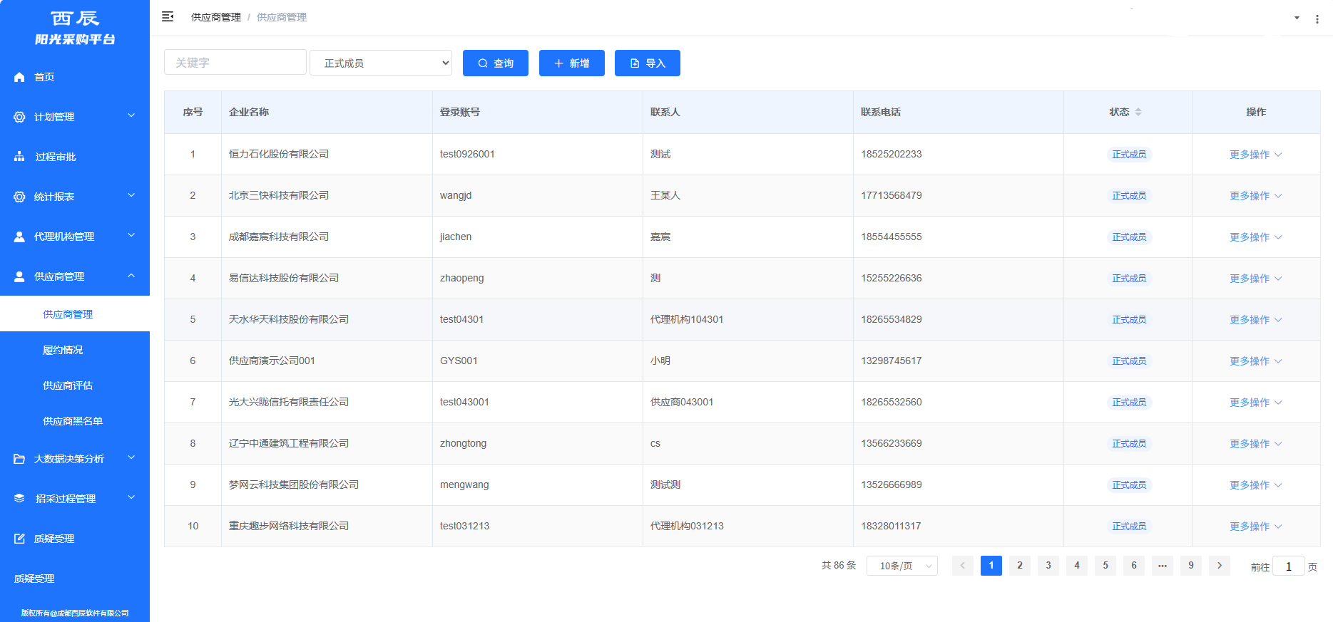The height and width of the screenshot is (622, 1333).
Task: Click the 新增 add button
Action: pos(571,63)
